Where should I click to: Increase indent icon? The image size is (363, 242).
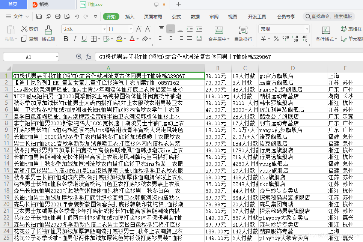(199, 29)
